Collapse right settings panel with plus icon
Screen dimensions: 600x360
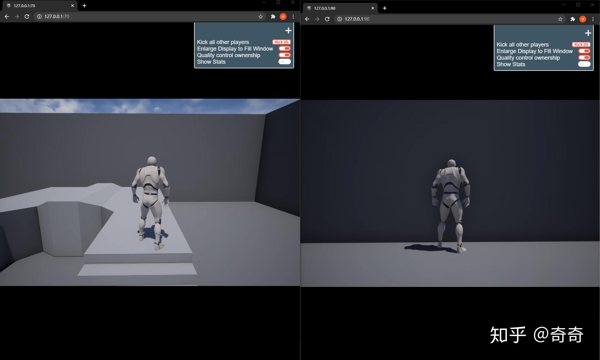[588, 33]
